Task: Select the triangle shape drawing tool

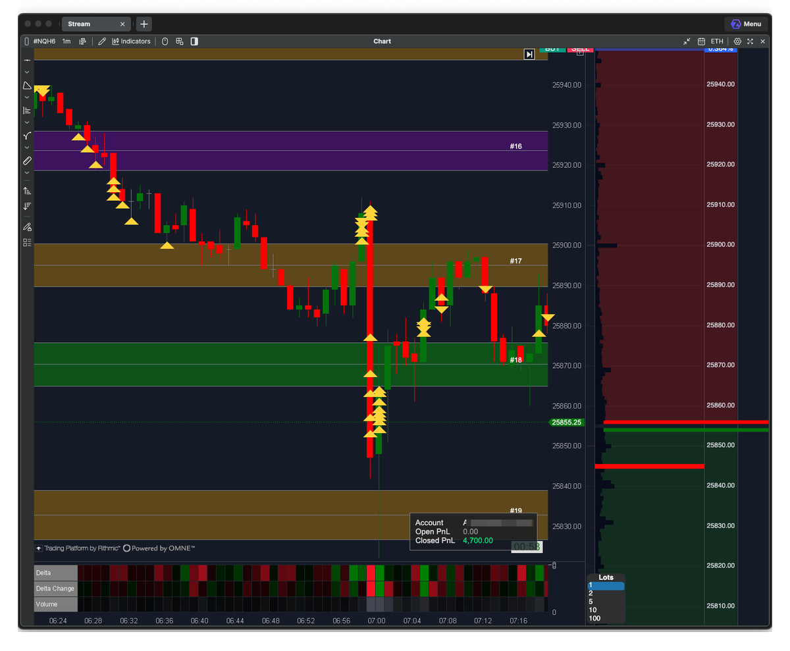Action: pyautogui.click(x=27, y=86)
